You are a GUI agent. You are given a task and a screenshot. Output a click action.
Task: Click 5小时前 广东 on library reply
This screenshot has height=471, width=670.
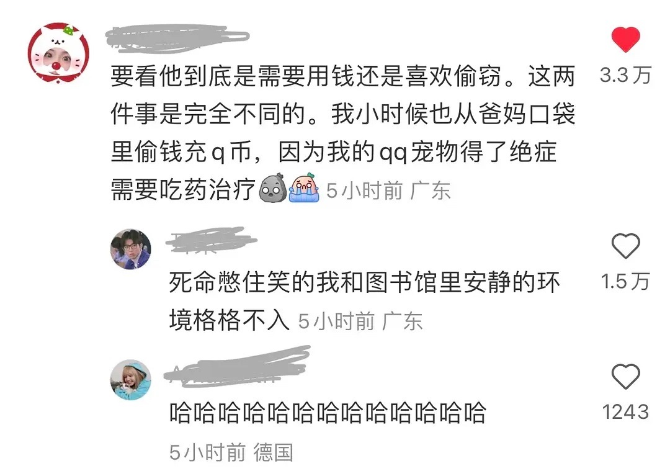(360, 321)
